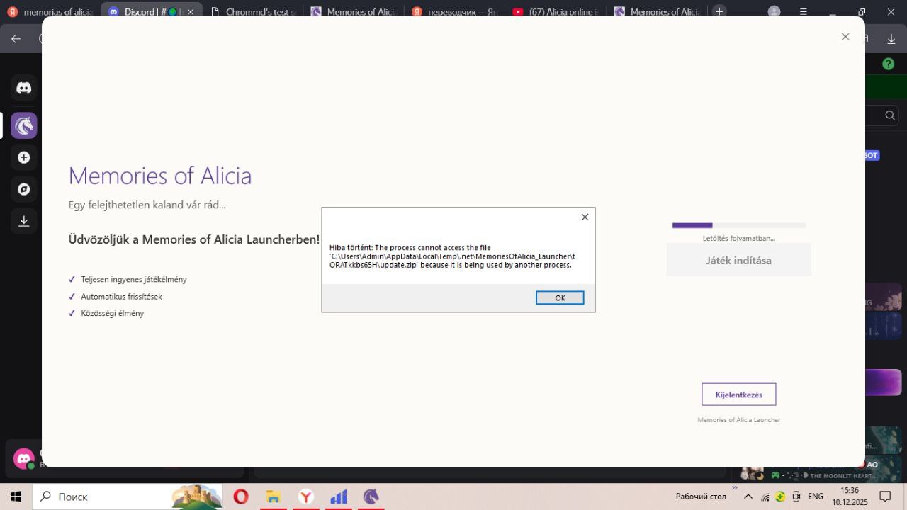This screenshot has height=510, width=907.
Task: Click the Játék indítása button
Action: [738, 261]
